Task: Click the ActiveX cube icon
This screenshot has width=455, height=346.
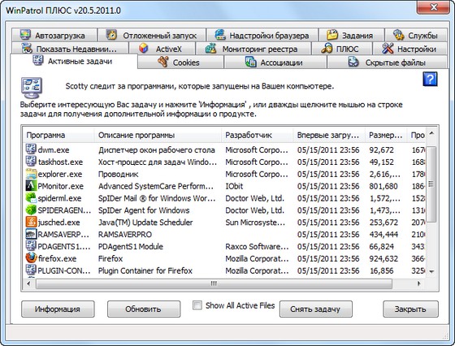Action: coord(143,49)
